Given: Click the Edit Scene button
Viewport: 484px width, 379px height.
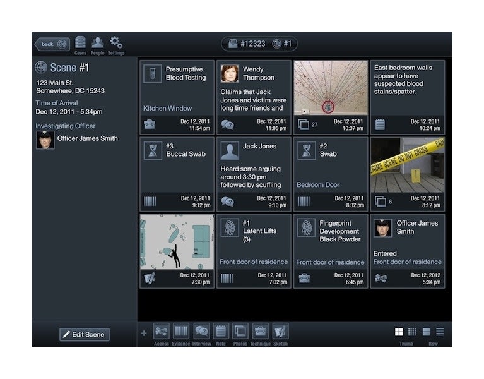Looking at the screenshot, I should click(85, 335).
